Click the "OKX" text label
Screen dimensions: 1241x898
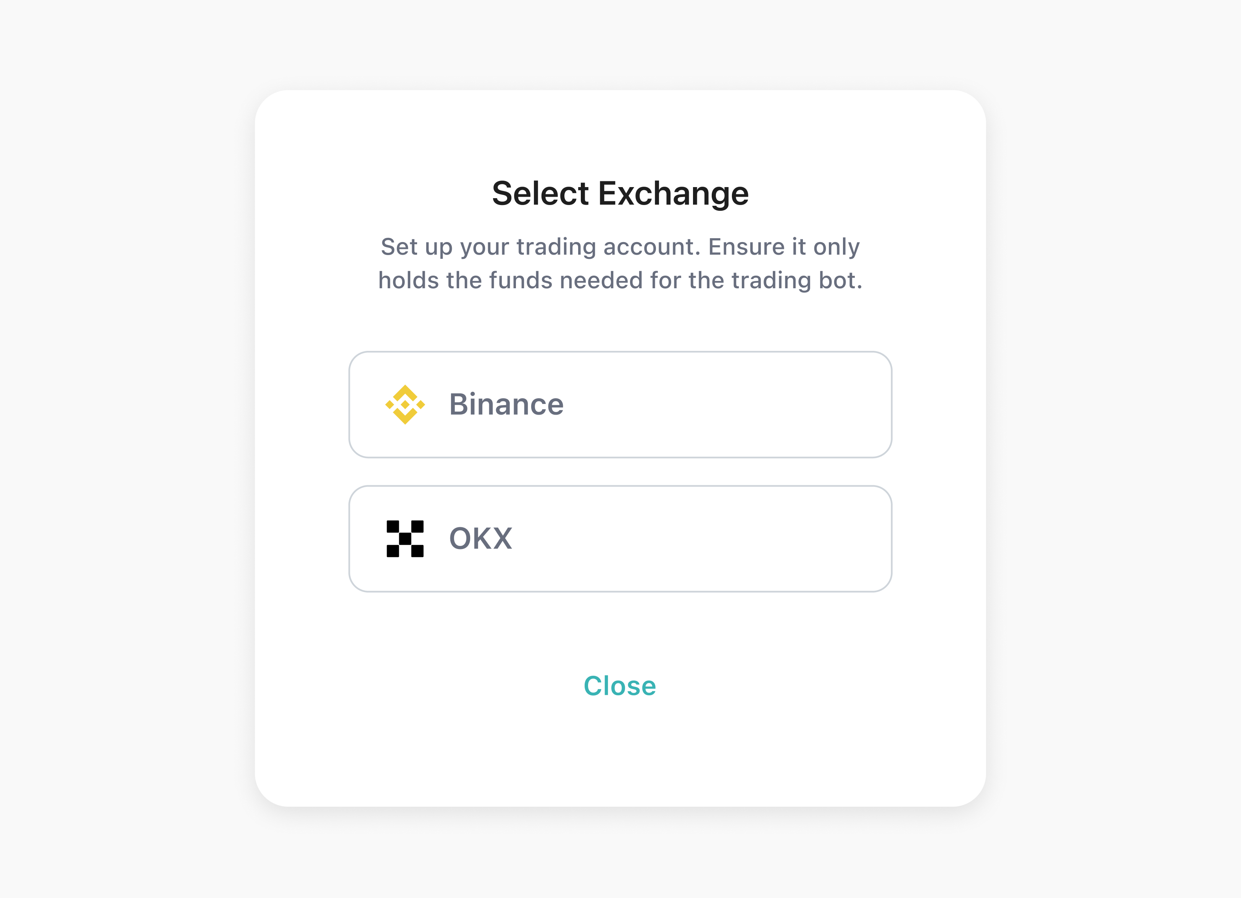pos(480,539)
